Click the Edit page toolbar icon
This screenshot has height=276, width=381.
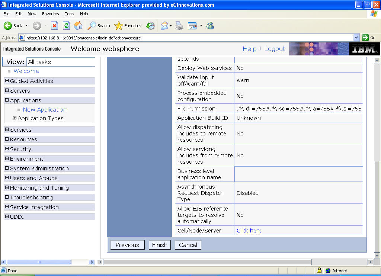coord(192,26)
